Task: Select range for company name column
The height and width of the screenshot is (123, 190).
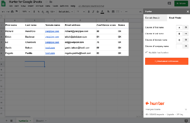Action: 186,46
